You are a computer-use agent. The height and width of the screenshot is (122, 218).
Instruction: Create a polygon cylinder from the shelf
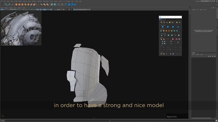(x=22, y=4)
